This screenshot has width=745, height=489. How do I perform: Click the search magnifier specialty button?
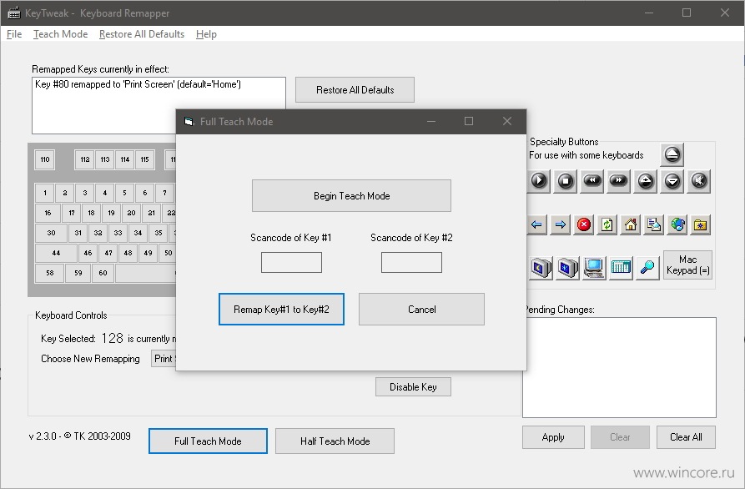point(647,268)
